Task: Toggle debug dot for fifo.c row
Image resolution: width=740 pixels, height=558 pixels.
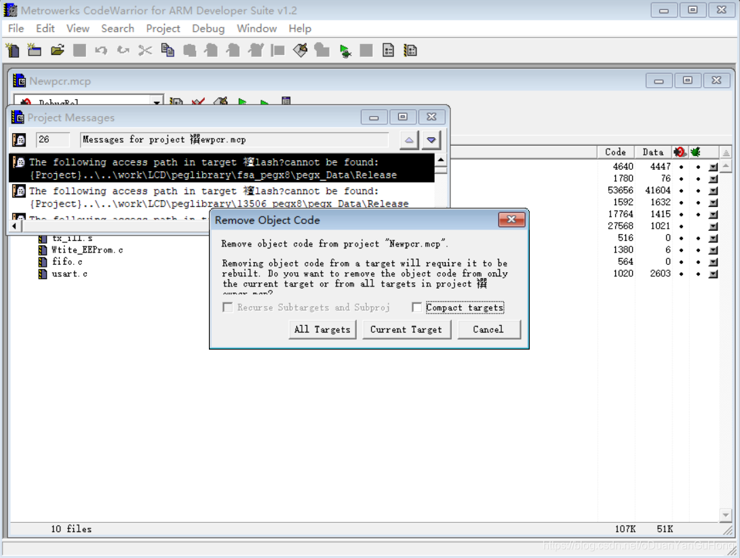Action: click(698, 262)
